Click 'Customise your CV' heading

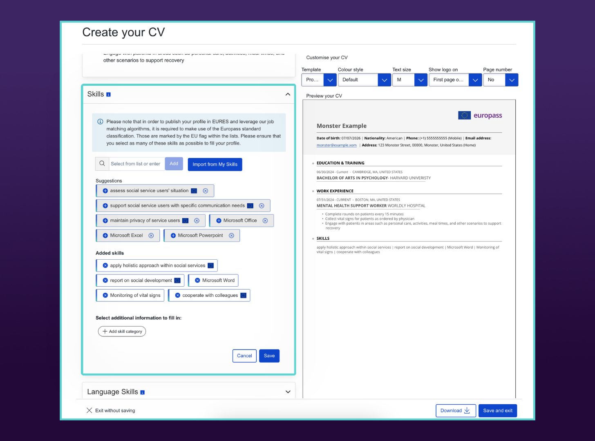pyautogui.click(x=327, y=58)
